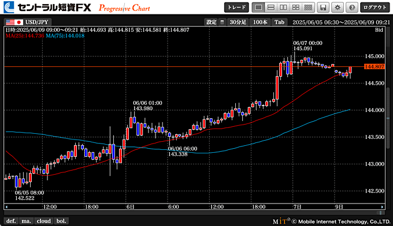Image resolution: width=393 pixels, height=226 pixels.
Task: Toggle the cloud indicator preset
Action: 43,221
